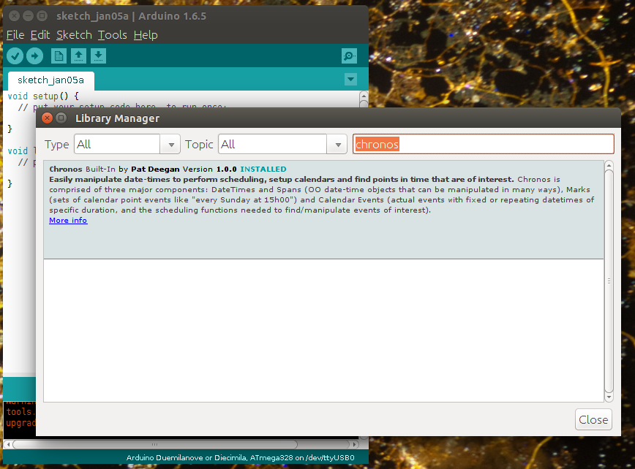Click the board status text Arduino Duemilanove
The image size is (635, 469).
(240, 458)
